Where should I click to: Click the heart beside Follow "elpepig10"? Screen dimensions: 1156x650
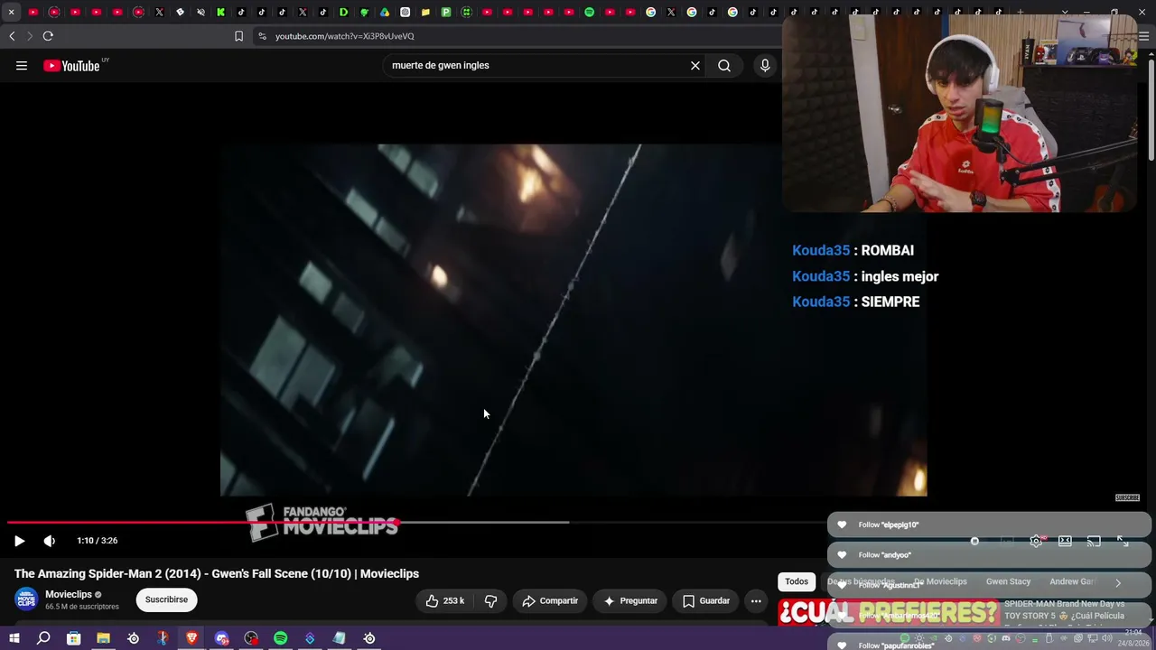click(x=842, y=525)
